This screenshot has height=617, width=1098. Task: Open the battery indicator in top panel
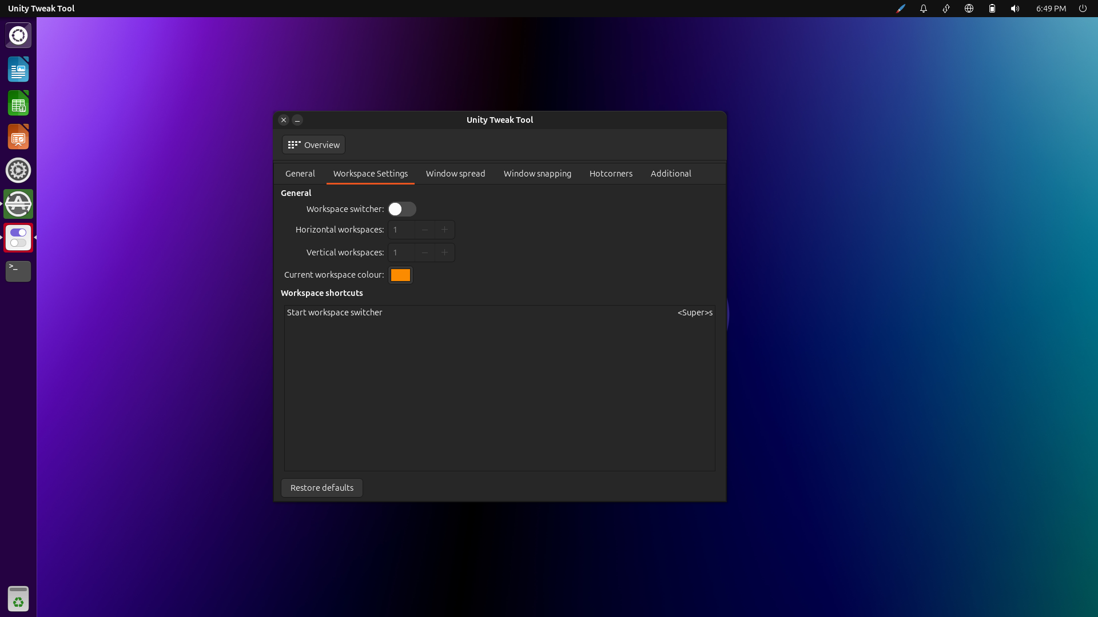coord(992,9)
